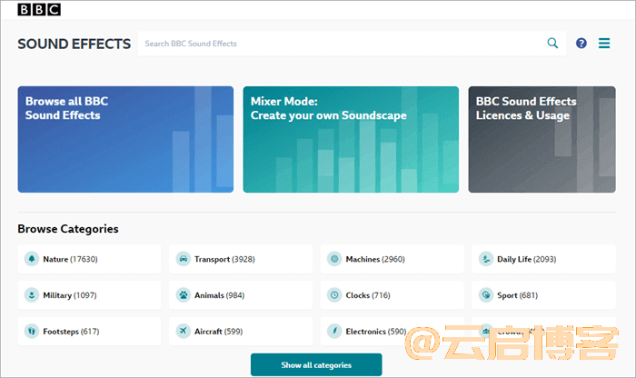Open help via question mark icon
636x378 pixels.
581,43
